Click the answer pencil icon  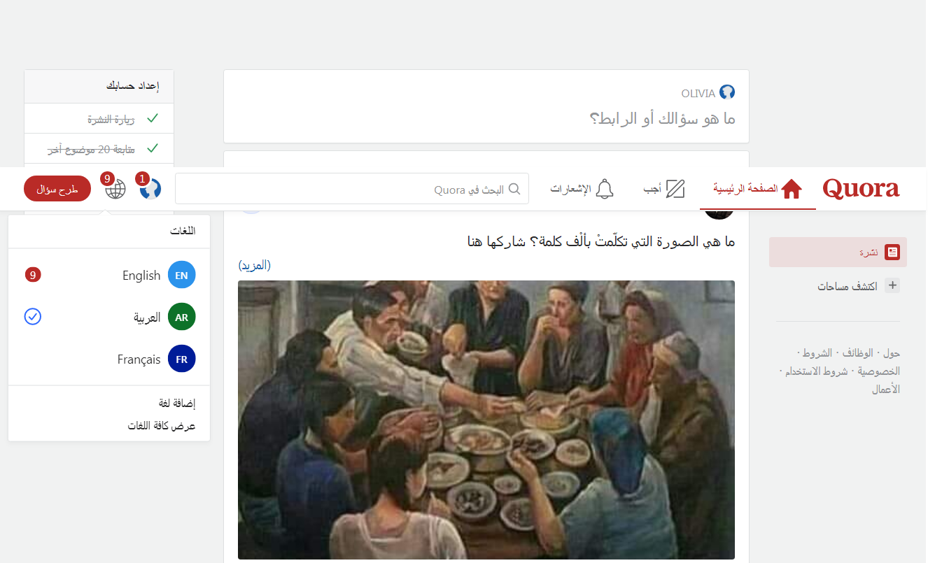click(x=675, y=189)
